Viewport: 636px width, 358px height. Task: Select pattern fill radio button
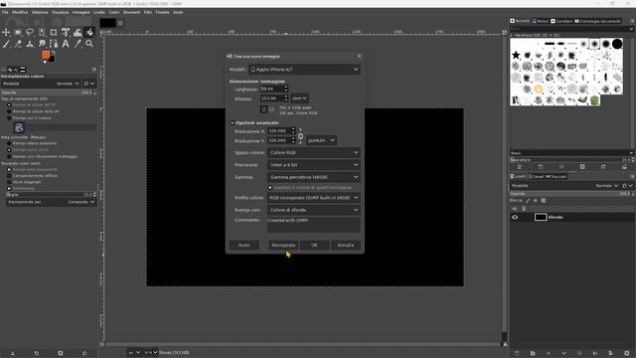[9, 117]
